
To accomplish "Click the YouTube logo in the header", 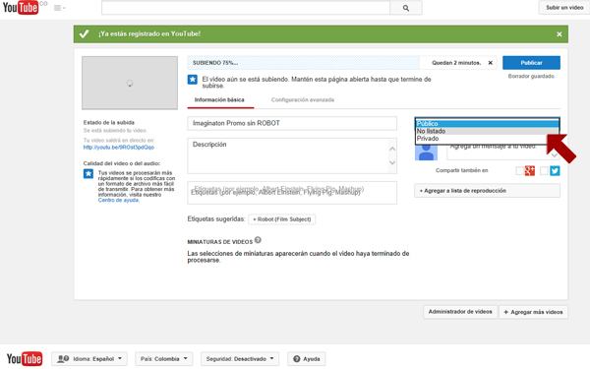I will 21,8.
